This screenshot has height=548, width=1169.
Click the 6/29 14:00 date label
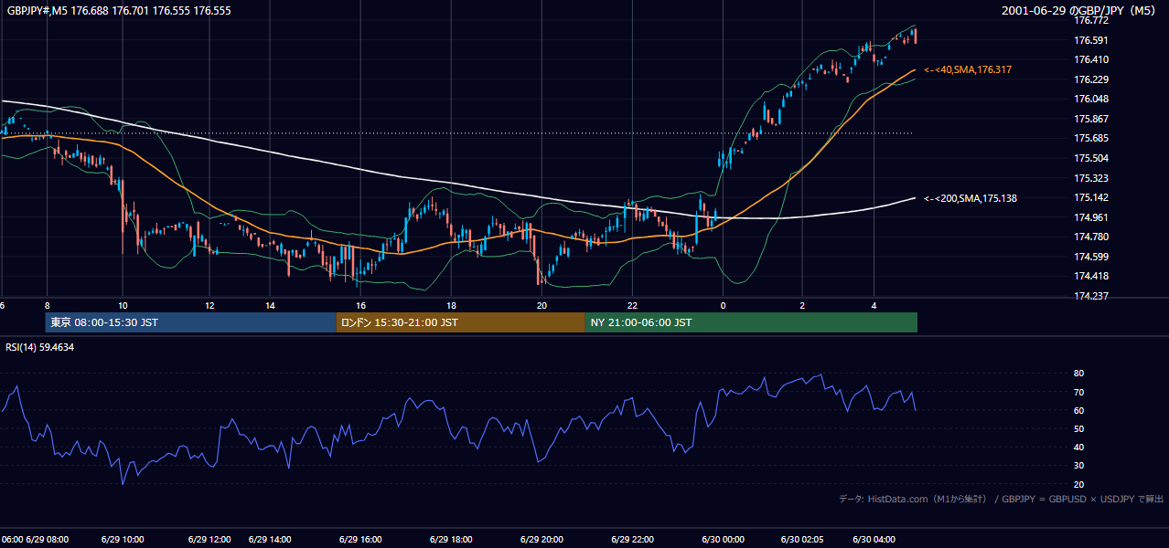(270, 539)
